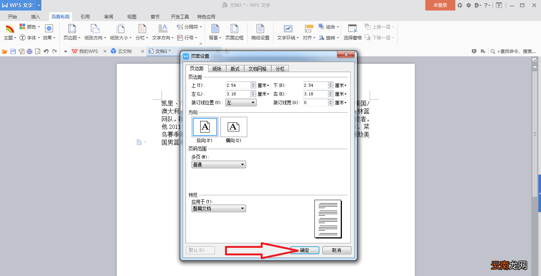Expand the WPS 文字 application menu arrow
This screenshot has height=276, width=541.
(x=39, y=5)
